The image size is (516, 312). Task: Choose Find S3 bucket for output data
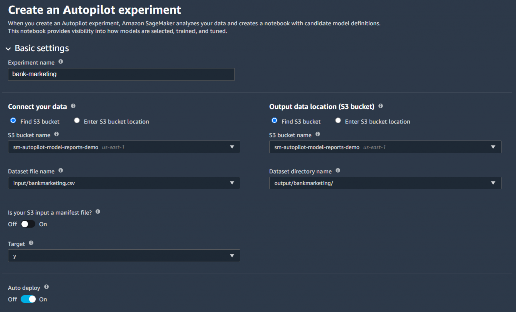(274, 121)
